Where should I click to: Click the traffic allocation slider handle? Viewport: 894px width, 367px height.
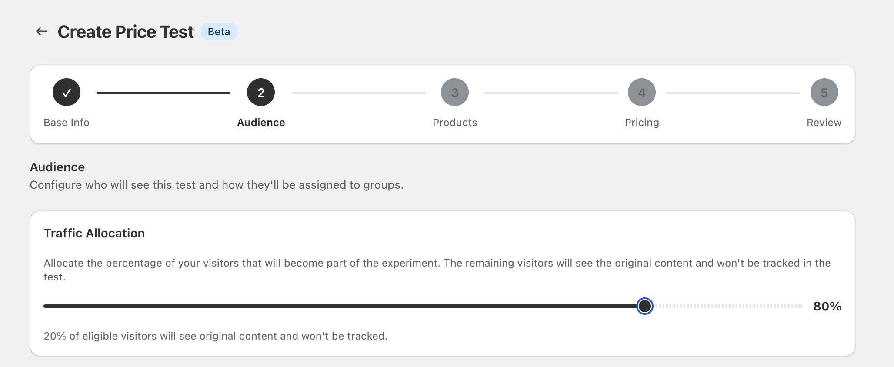tap(645, 306)
